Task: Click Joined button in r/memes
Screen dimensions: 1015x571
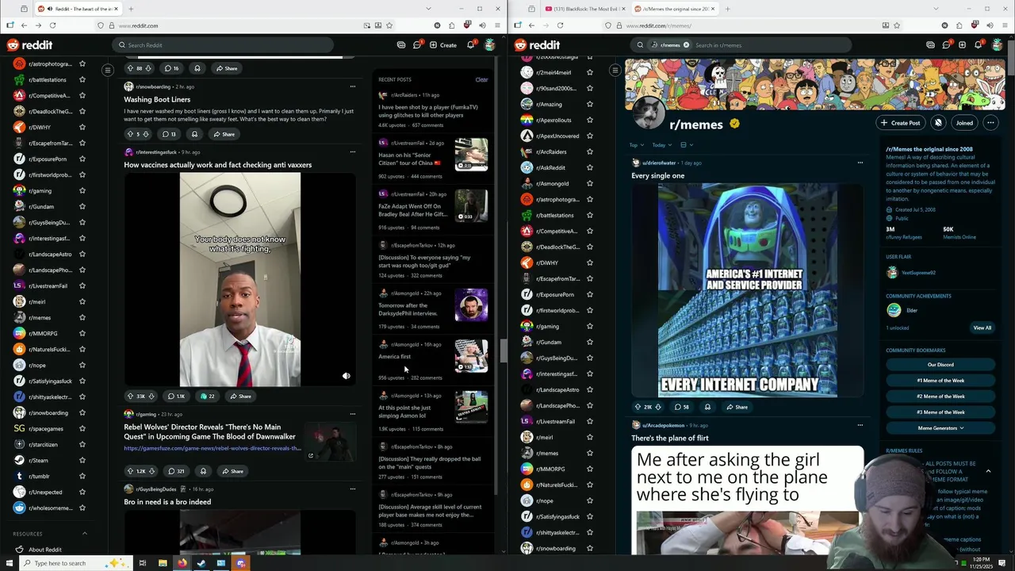Action: click(x=964, y=123)
